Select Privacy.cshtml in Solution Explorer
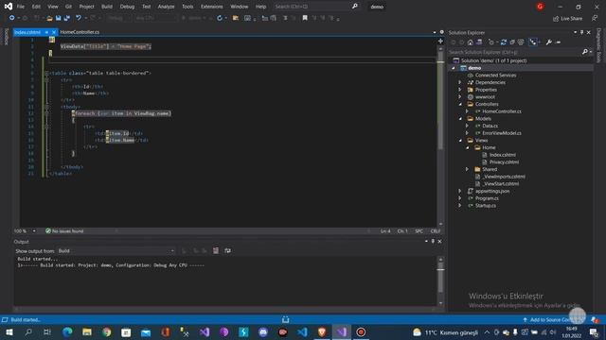 tap(504, 162)
